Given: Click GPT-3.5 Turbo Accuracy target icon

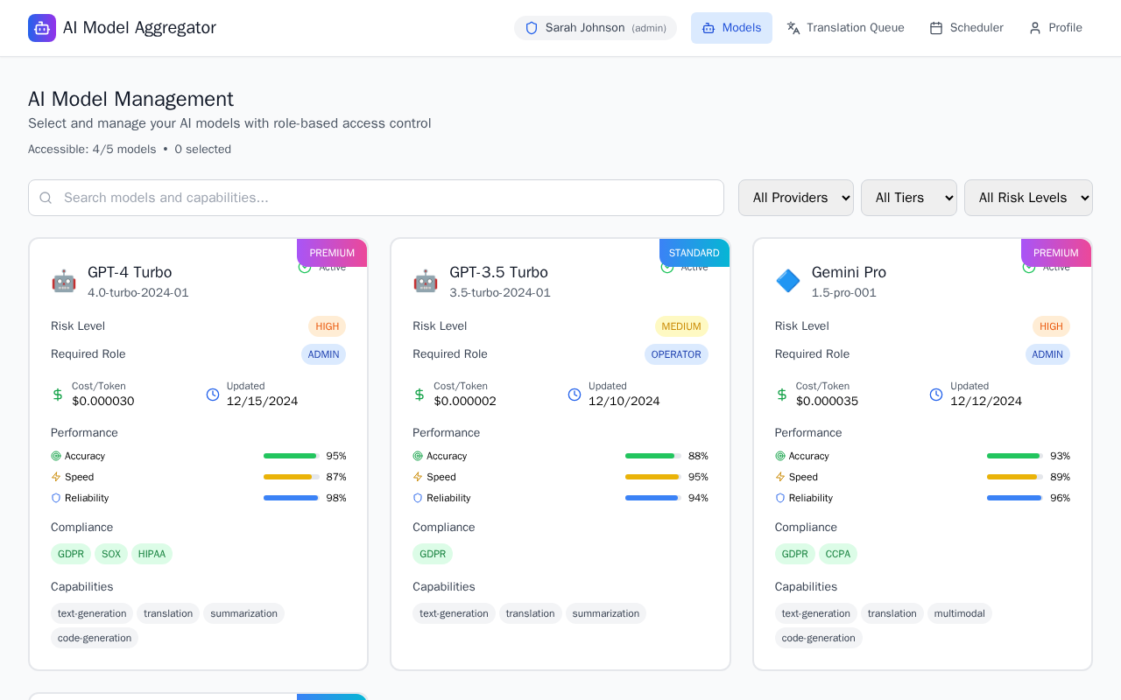Looking at the screenshot, I should pyautogui.click(x=418, y=456).
